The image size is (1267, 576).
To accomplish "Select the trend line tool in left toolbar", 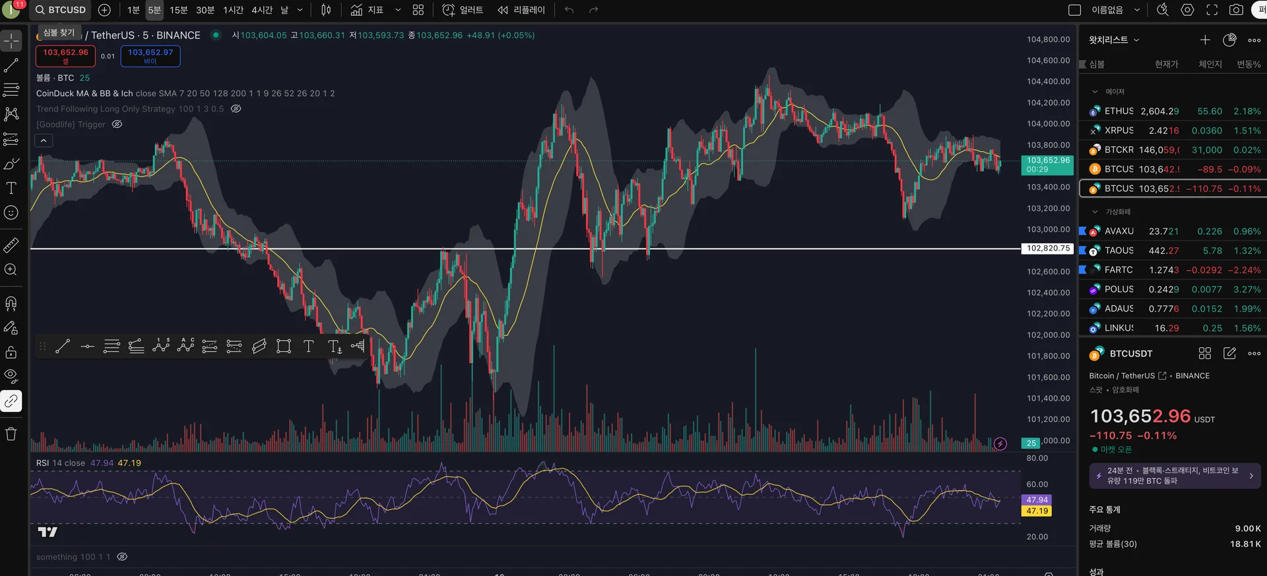I will 11,65.
